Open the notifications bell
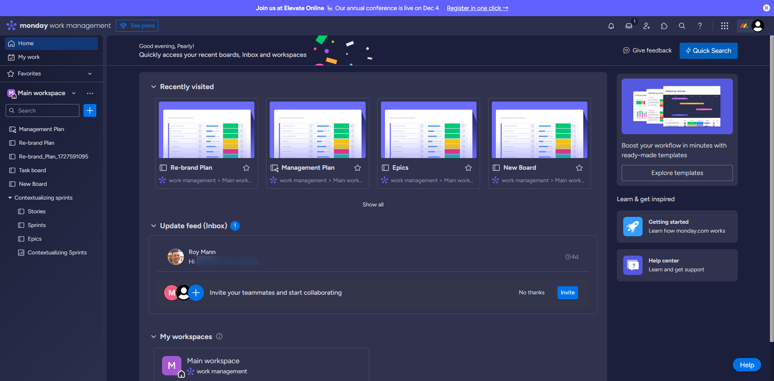This screenshot has height=381, width=774. click(x=611, y=26)
